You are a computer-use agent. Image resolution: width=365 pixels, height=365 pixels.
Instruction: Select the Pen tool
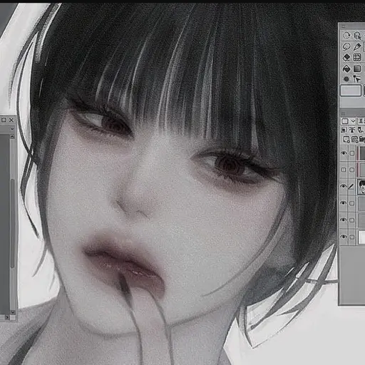coord(357,46)
